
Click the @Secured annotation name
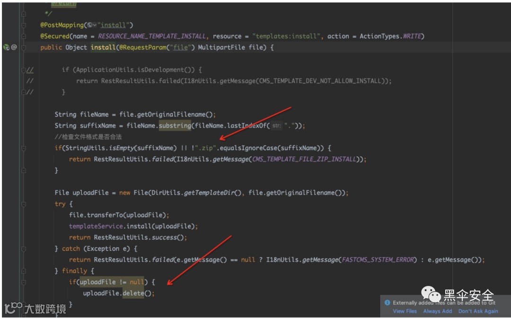tap(55, 36)
